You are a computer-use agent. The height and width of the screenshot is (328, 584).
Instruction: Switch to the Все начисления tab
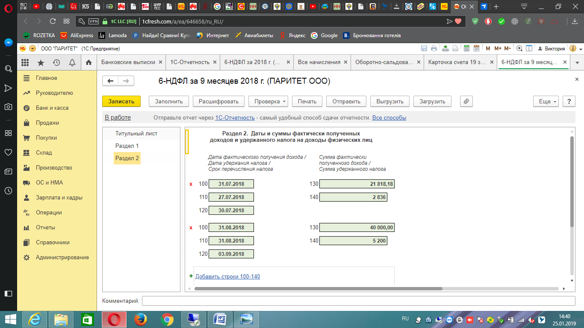tap(319, 62)
